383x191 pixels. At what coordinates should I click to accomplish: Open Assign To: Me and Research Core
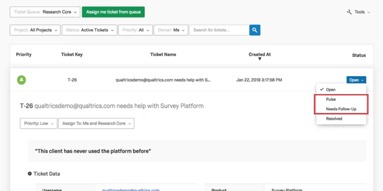(96, 124)
